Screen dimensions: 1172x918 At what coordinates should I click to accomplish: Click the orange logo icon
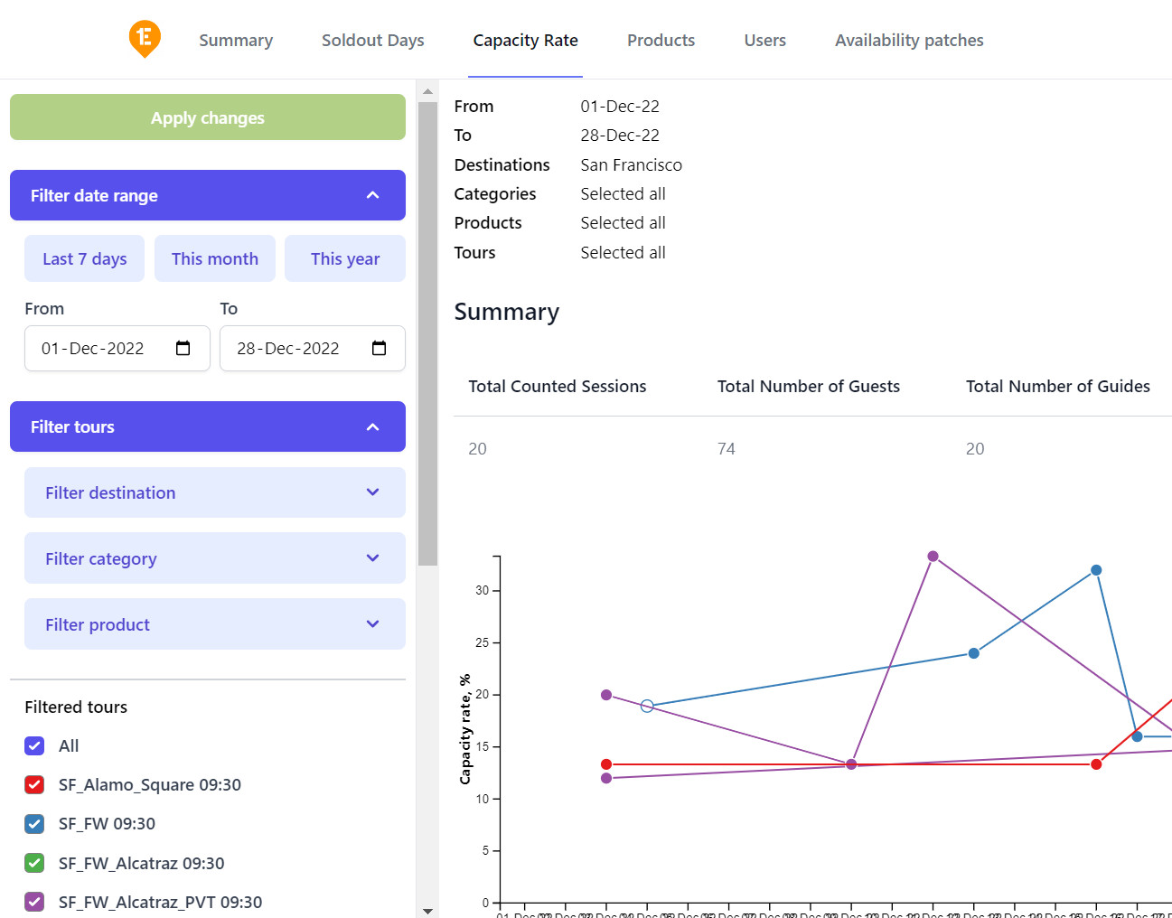[145, 39]
